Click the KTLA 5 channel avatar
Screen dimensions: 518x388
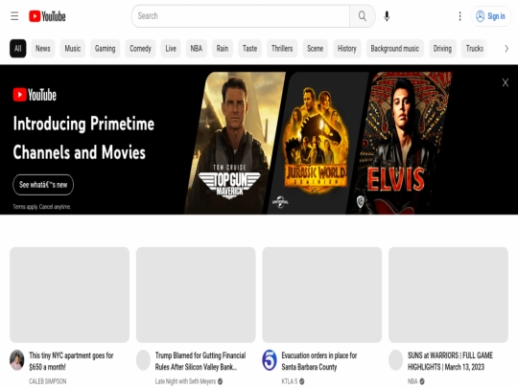tap(270, 360)
